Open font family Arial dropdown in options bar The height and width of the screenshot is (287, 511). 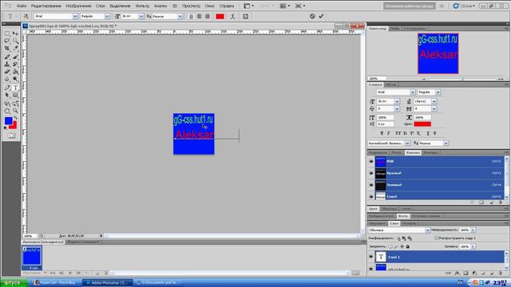[x=75, y=16]
